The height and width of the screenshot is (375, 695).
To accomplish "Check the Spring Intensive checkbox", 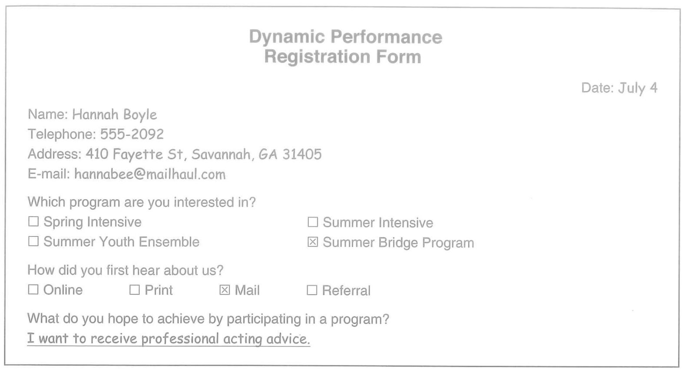I will tap(33, 221).
